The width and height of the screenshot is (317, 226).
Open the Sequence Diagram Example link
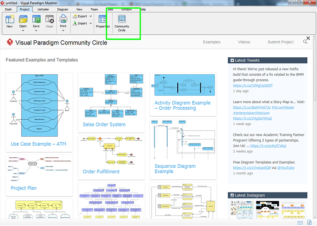175,169
